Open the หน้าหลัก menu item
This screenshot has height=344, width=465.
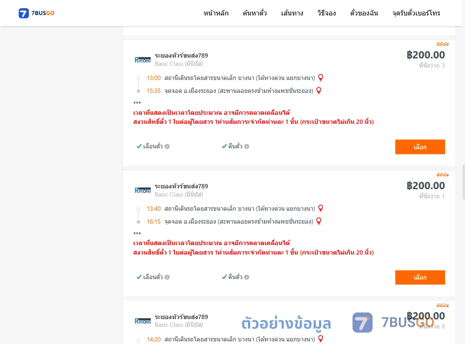216,13
